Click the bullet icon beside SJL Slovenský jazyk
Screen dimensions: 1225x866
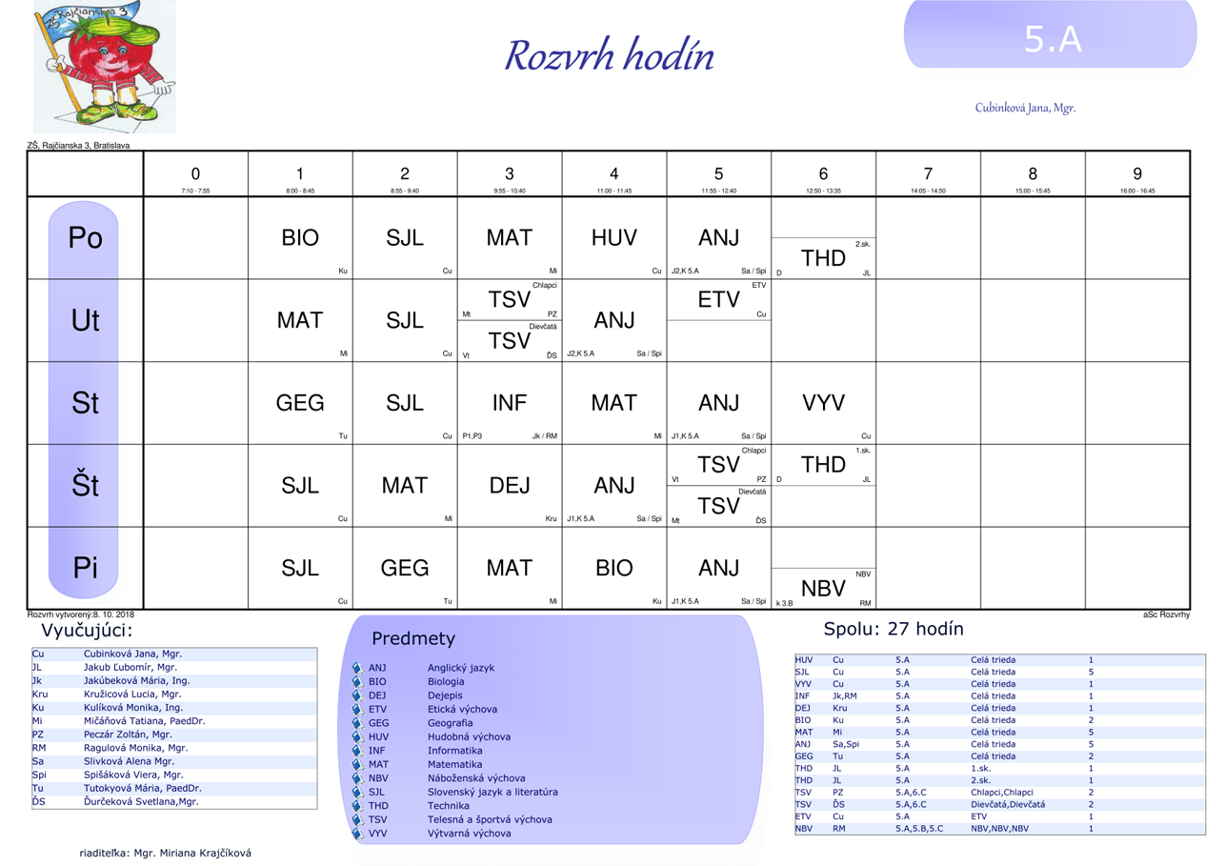click(x=358, y=793)
